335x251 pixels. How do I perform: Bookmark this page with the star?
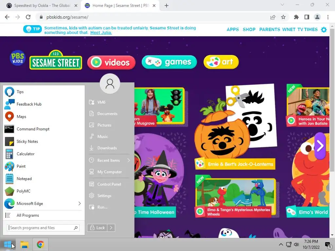tap(283, 17)
